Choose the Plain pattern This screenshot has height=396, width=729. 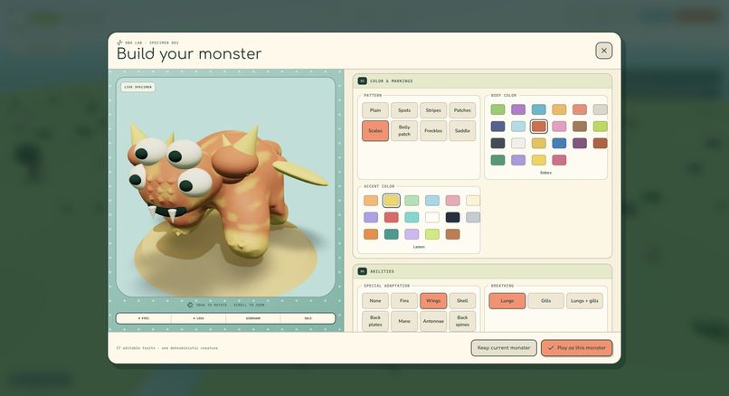[x=375, y=110]
